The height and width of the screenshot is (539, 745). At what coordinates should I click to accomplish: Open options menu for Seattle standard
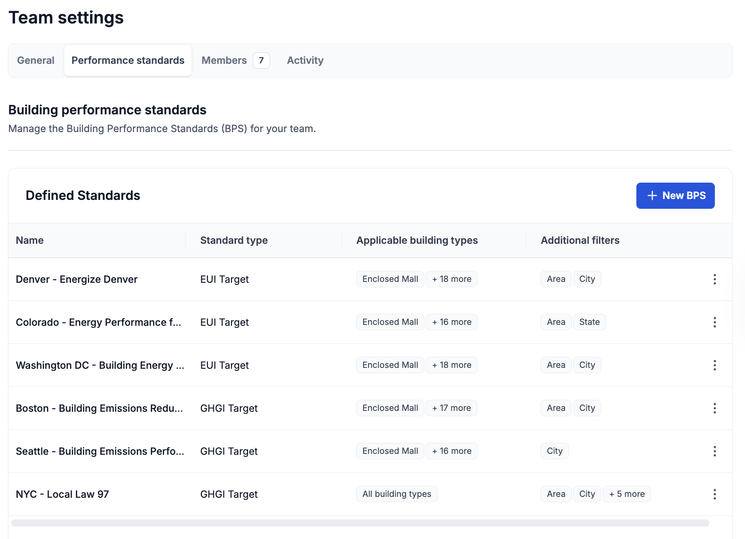point(714,451)
